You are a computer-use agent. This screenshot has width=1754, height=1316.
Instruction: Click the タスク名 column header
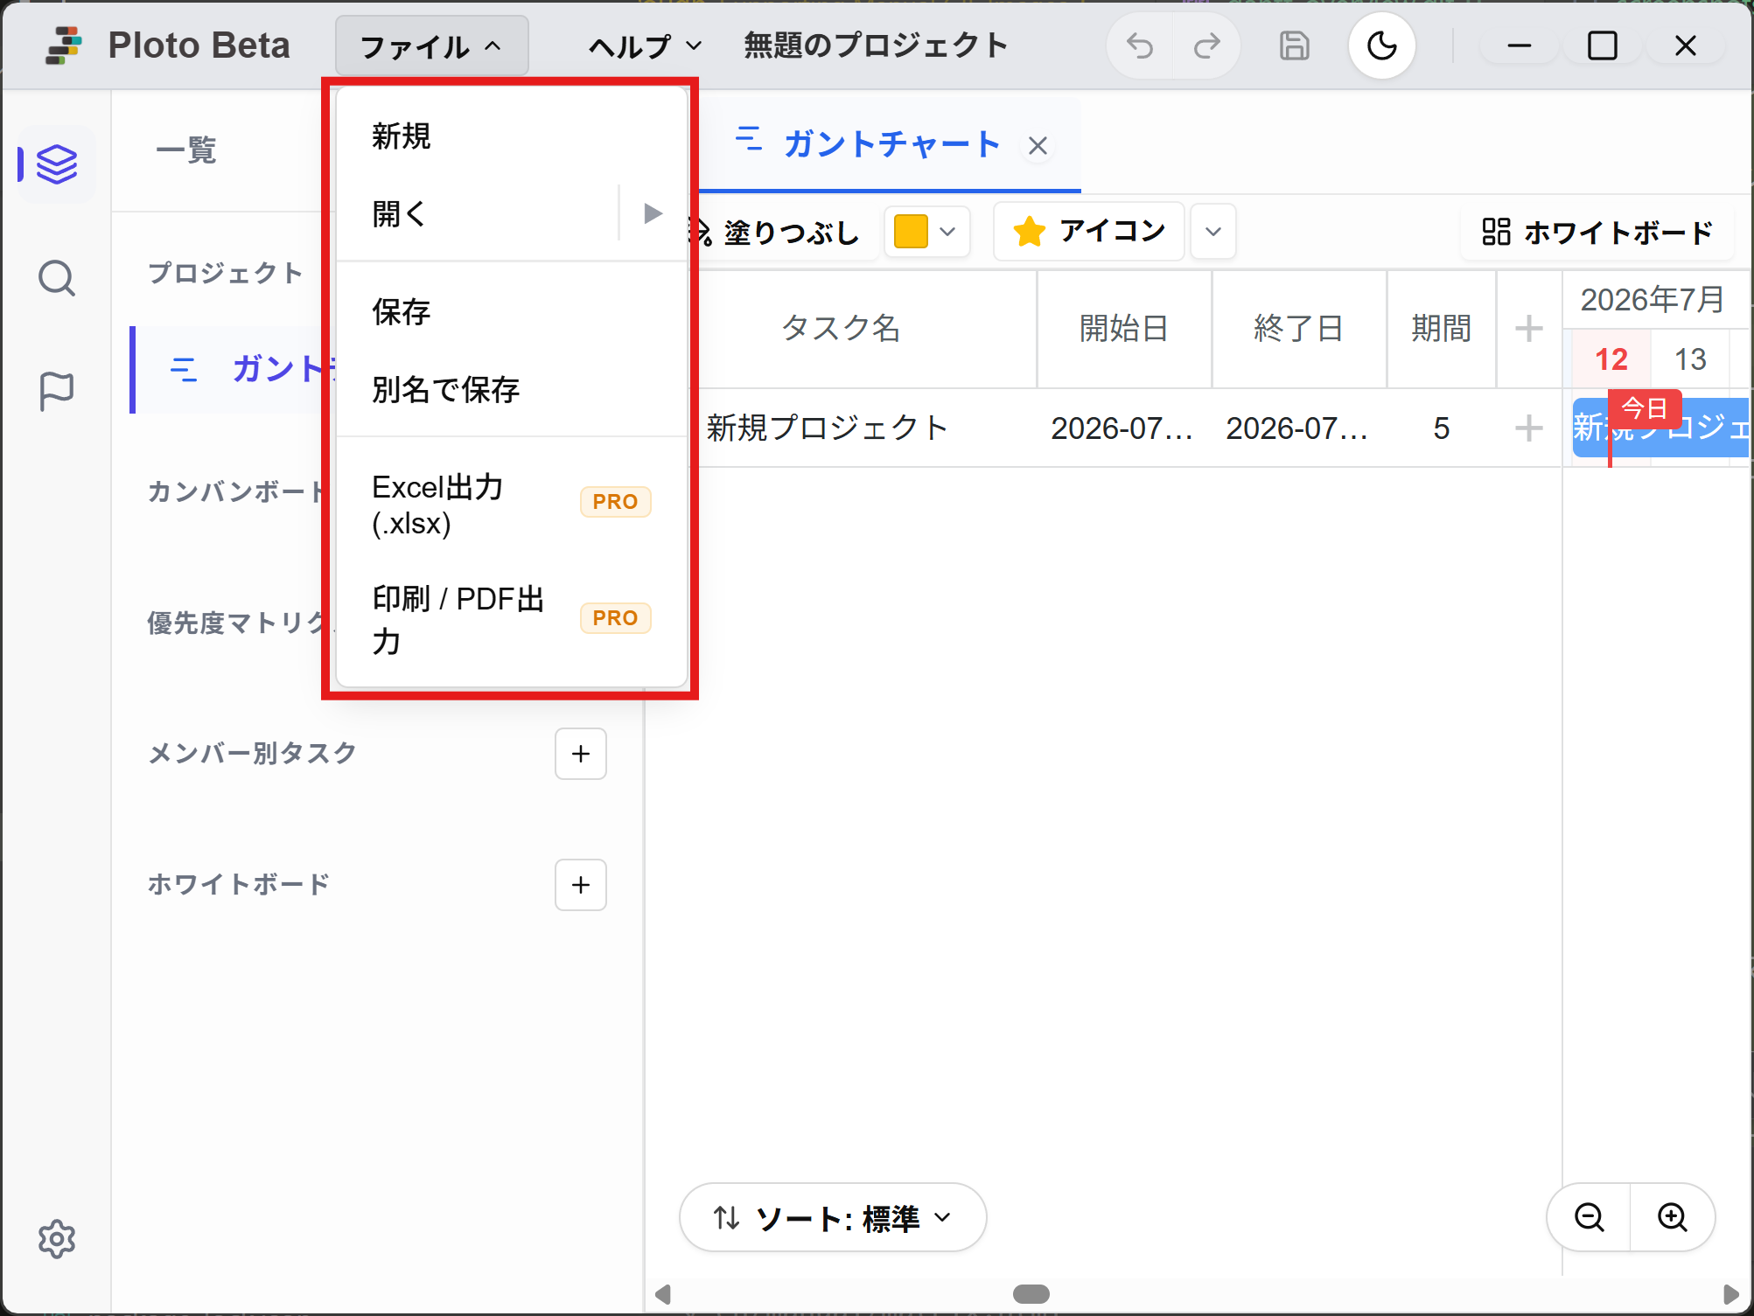[x=841, y=329]
